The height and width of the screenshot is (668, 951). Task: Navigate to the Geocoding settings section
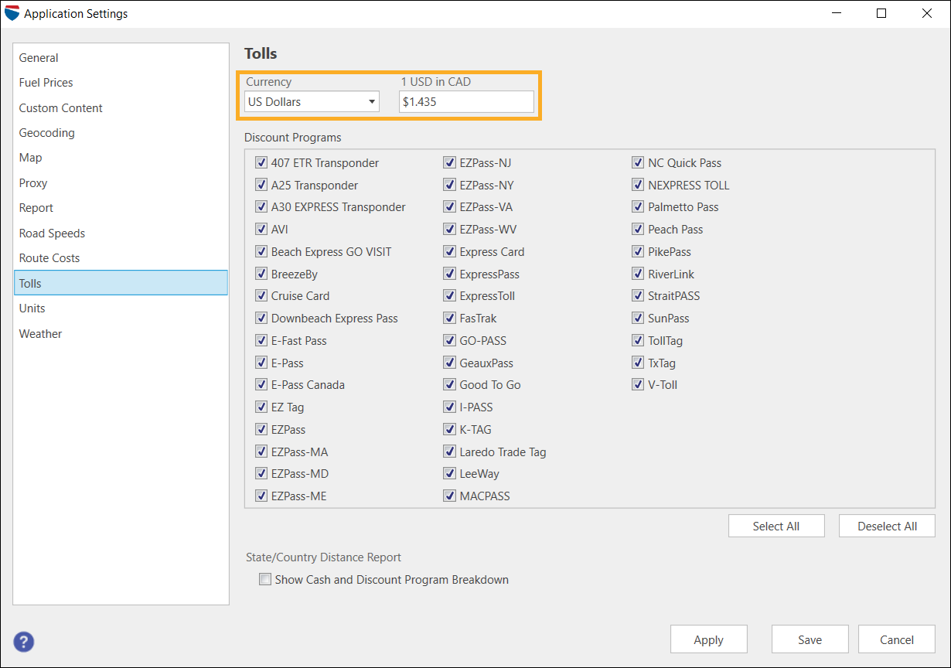46,132
